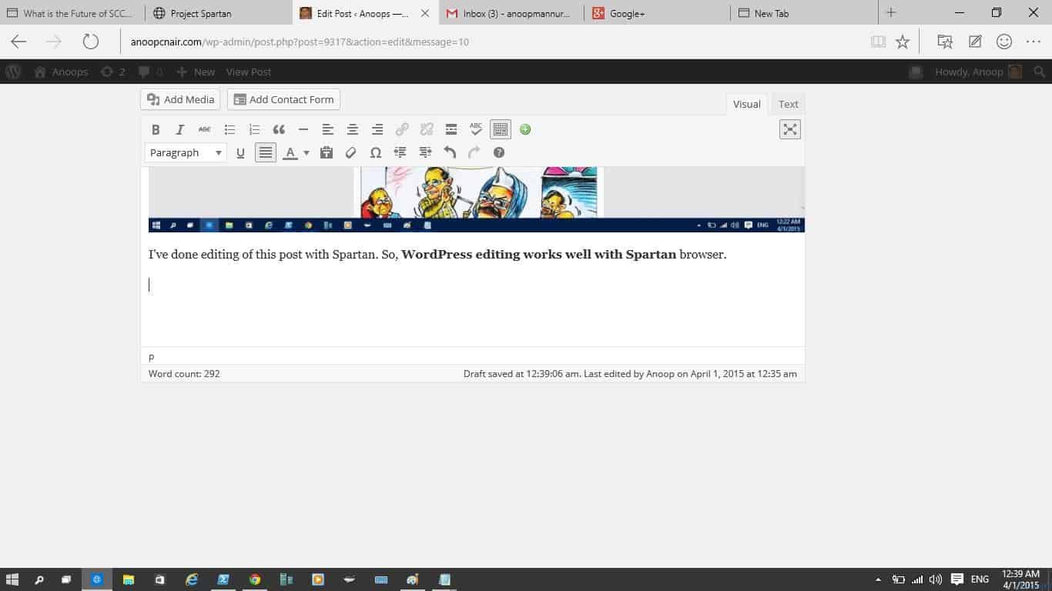The width and height of the screenshot is (1052, 591).
Task: Toggle distraction-free writing mode
Action: click(790, 129)
